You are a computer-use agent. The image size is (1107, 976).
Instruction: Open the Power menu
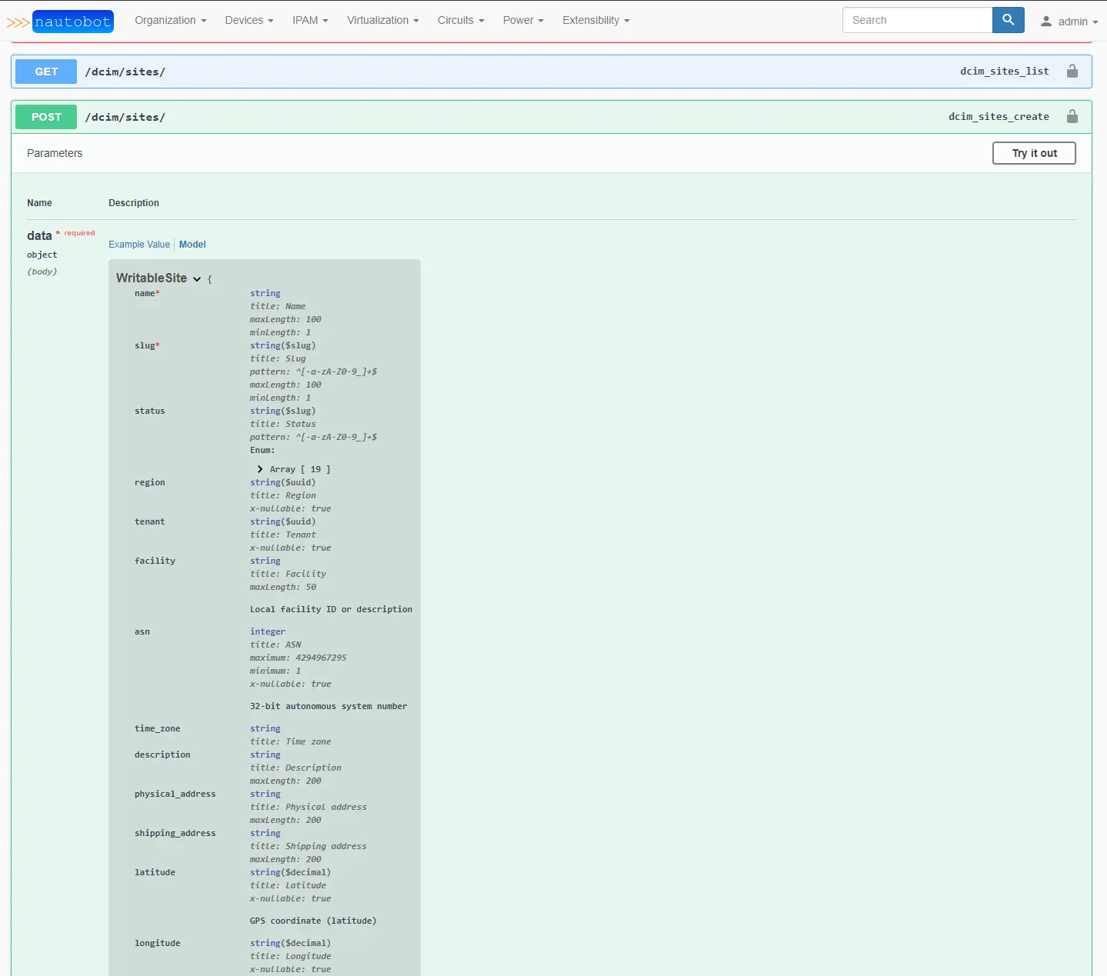click(x=522, y=20)
